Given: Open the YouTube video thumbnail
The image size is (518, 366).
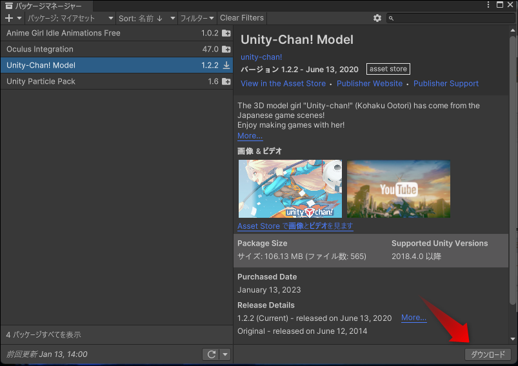Looking at the screenshot, I should (399, 189).
